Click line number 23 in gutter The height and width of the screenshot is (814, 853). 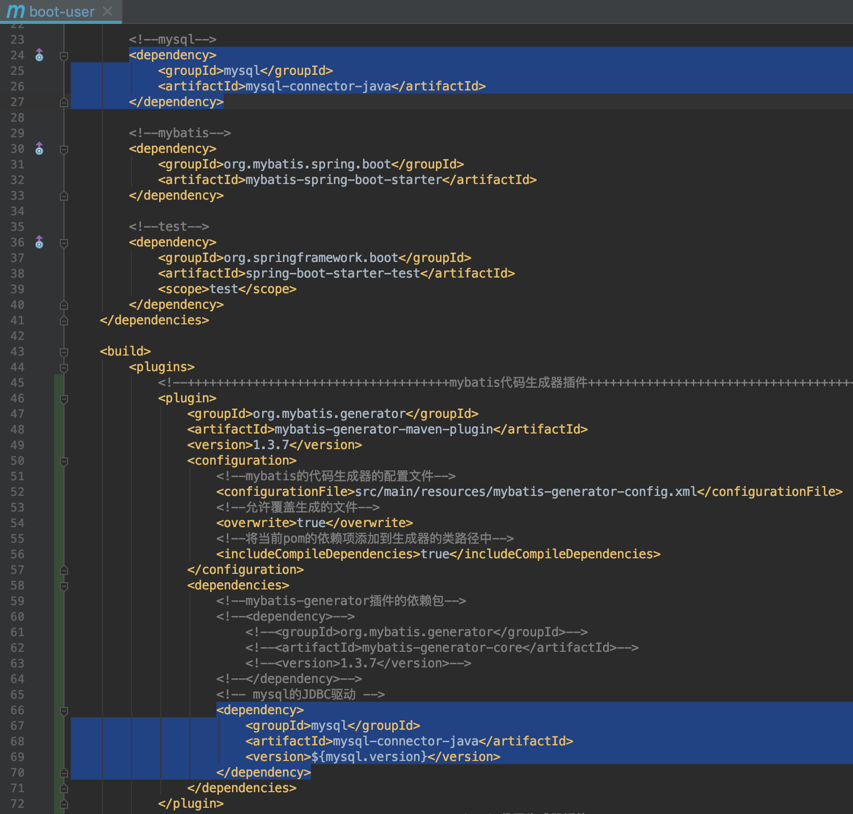[x=17, y=40]
